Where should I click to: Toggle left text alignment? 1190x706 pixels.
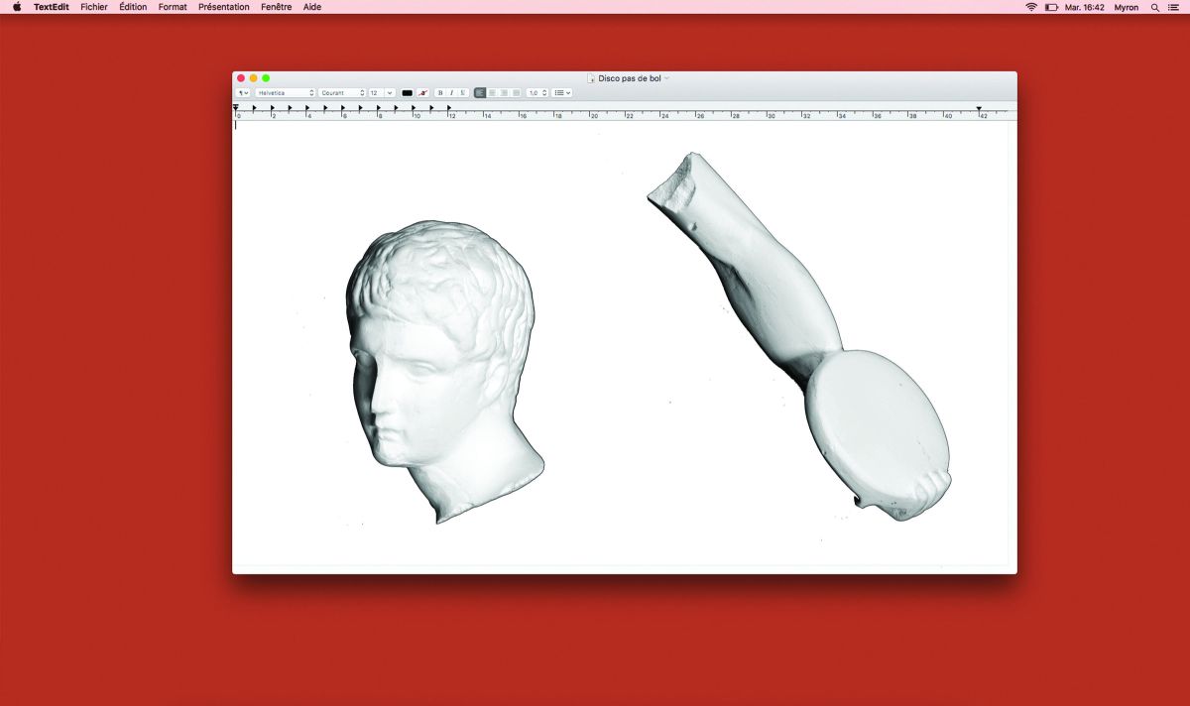(x=480, y=92)
